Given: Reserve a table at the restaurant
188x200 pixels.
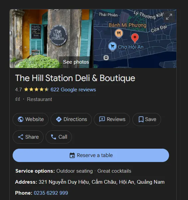Looking at the screenshot, I should point(91,155).
